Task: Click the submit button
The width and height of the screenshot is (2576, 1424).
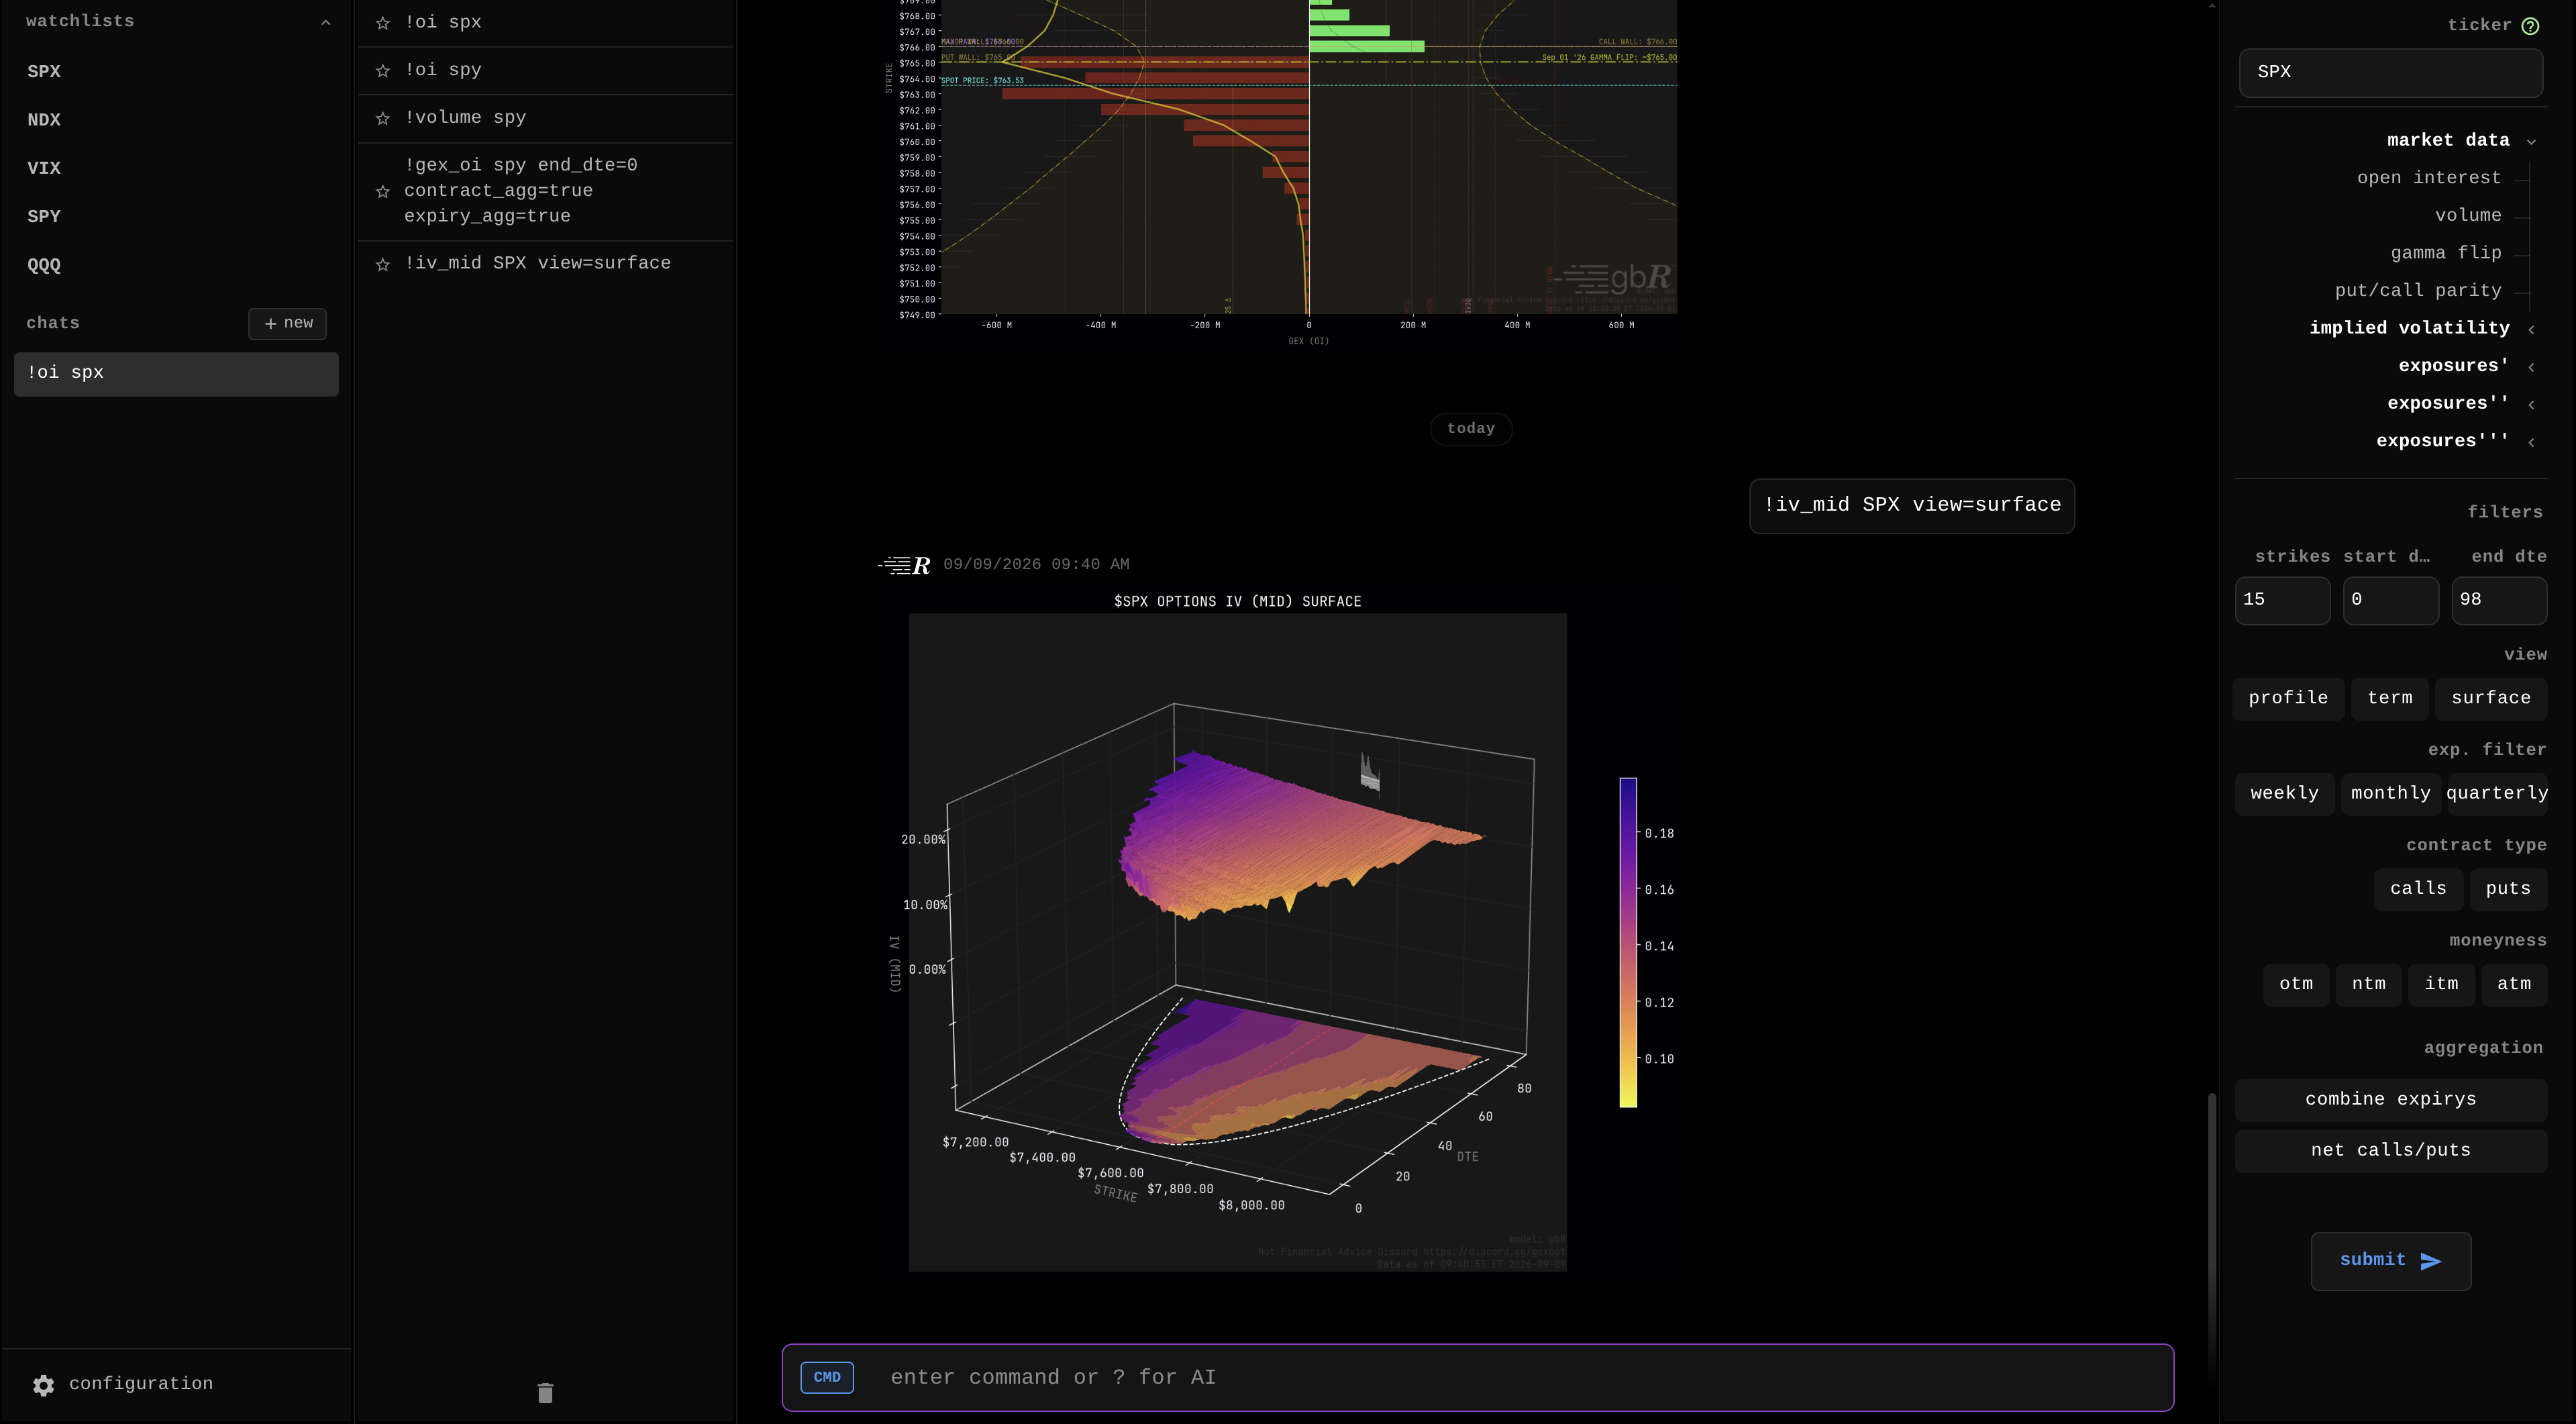Action: pyautogui.click(x=2390, y=1261)
